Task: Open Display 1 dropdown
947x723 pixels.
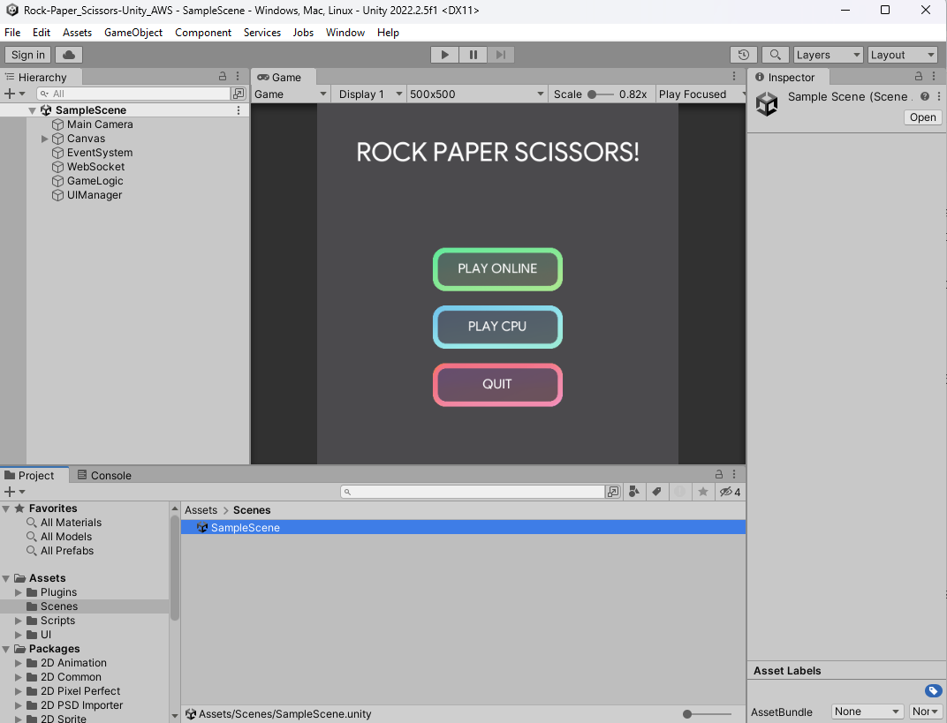Action: coord(369,94)
